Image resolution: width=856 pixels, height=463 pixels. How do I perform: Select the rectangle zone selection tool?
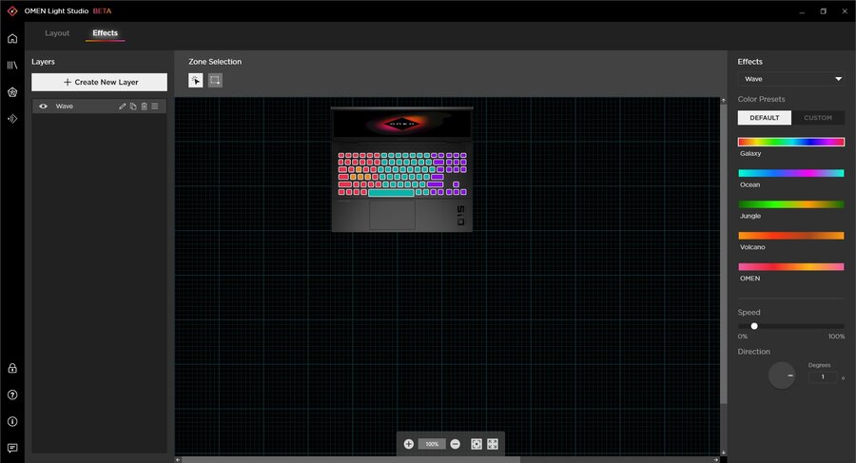(215, 80)
